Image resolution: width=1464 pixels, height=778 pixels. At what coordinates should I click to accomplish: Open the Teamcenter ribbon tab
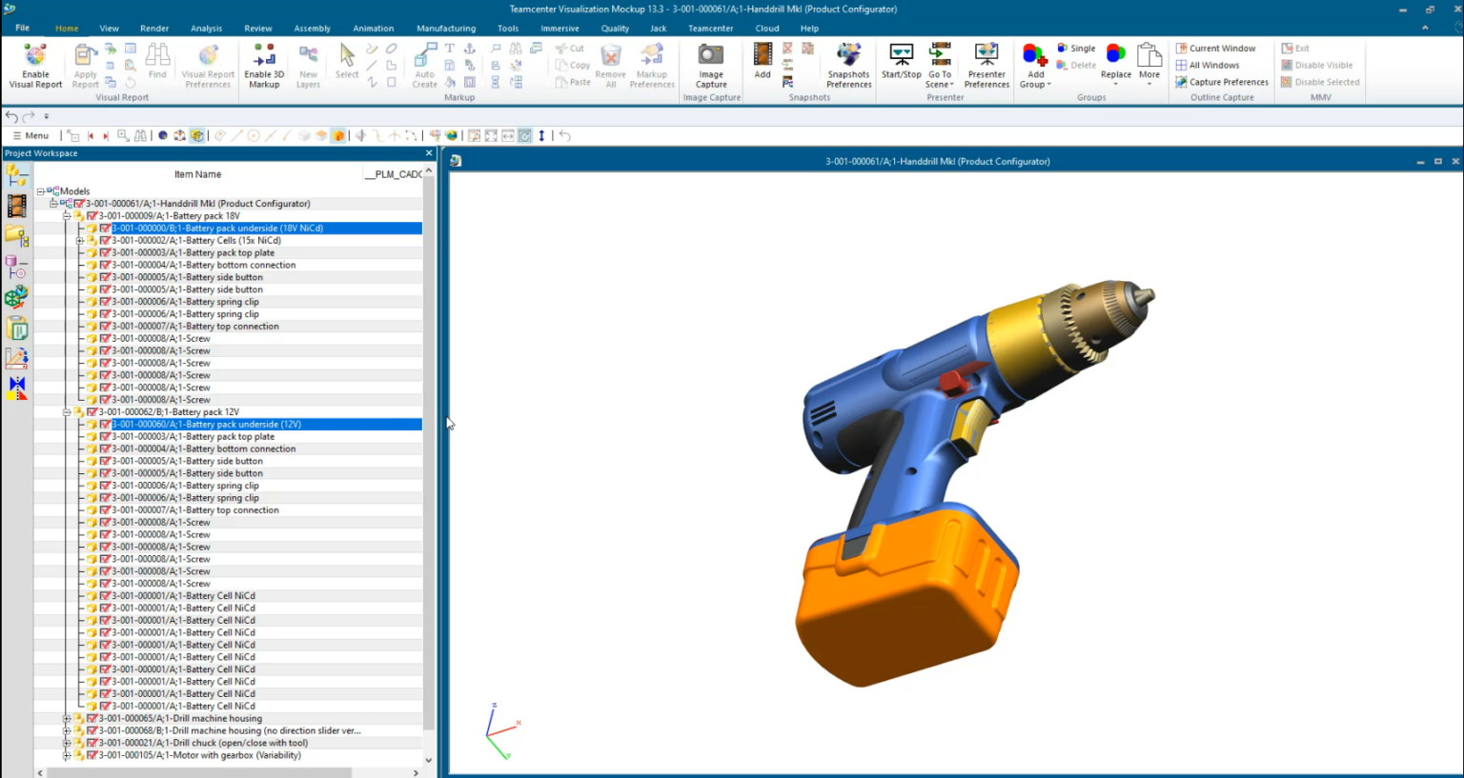[x=711, y=29]
